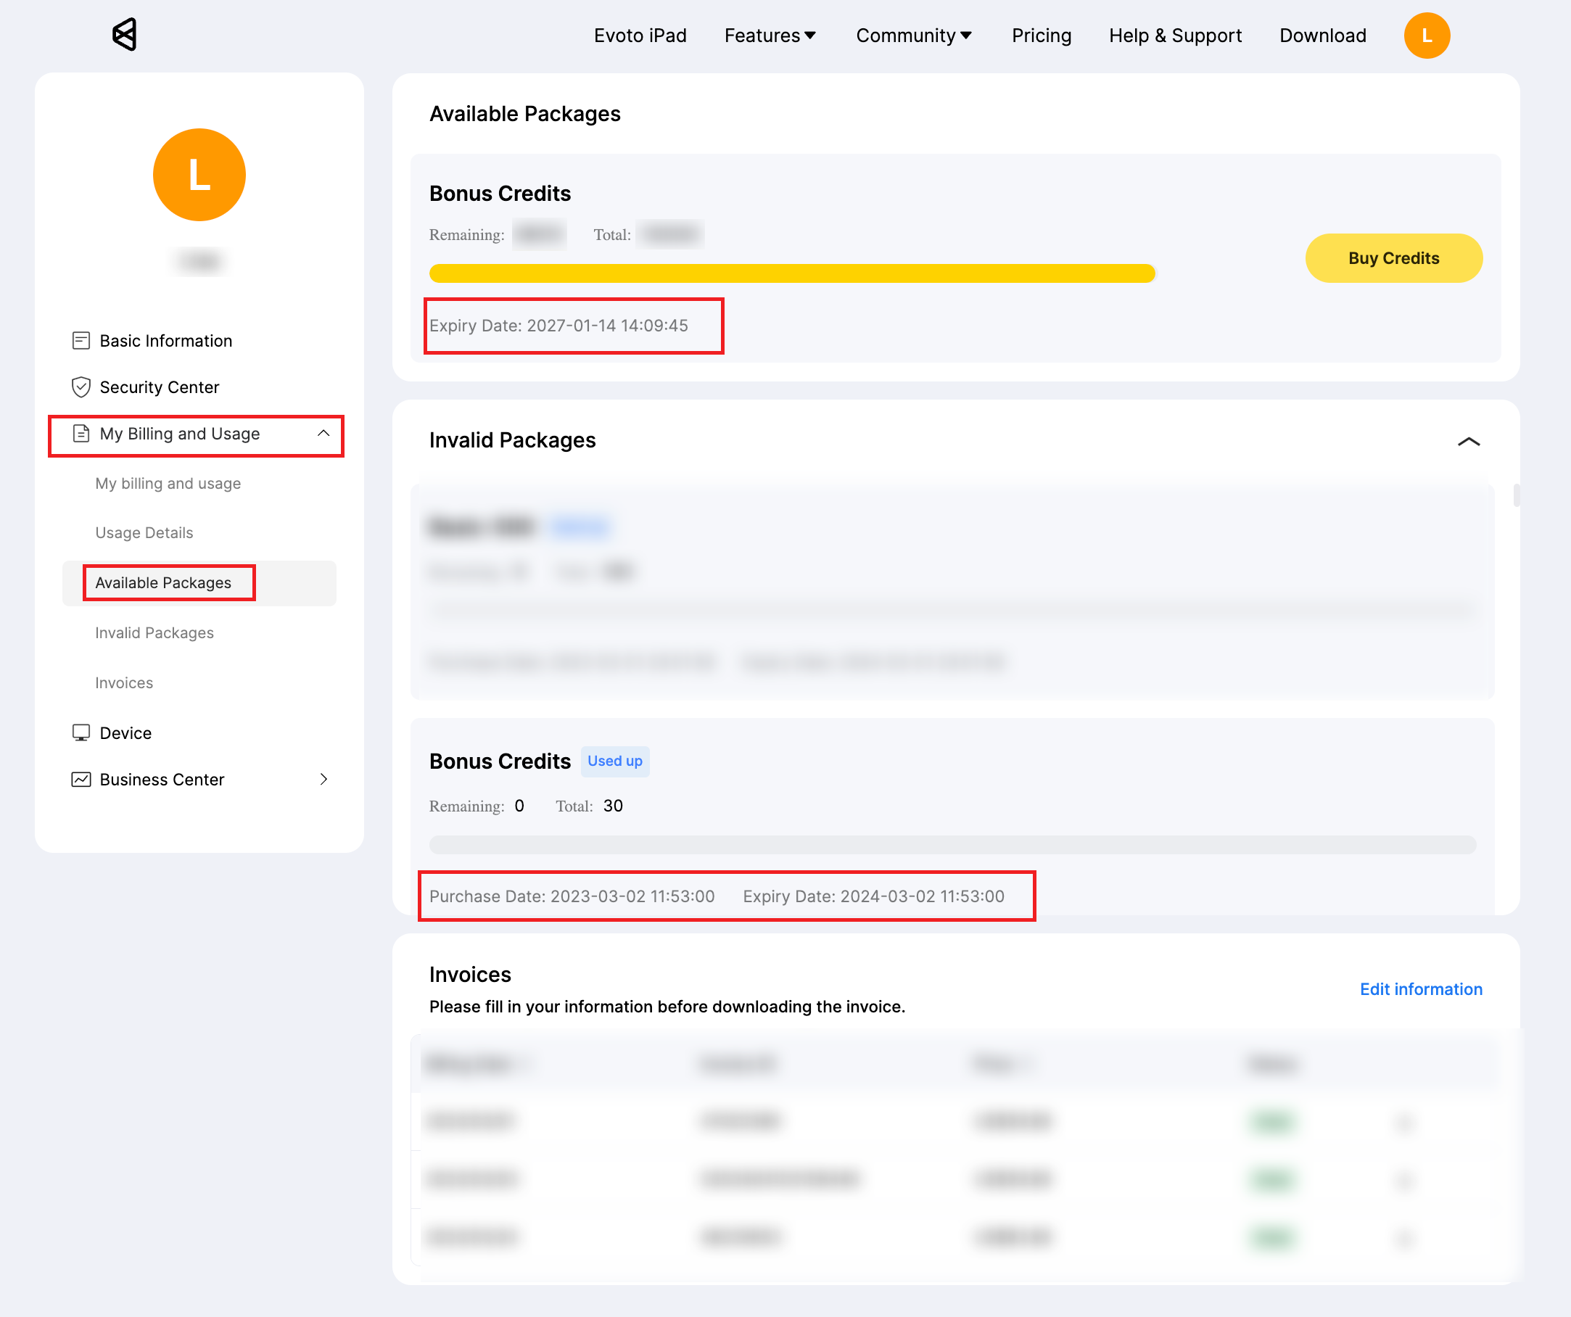Viewport: 1571px width, 1317px height.
Task: Click the Business Center chart icon
Action: coord(81,780)
